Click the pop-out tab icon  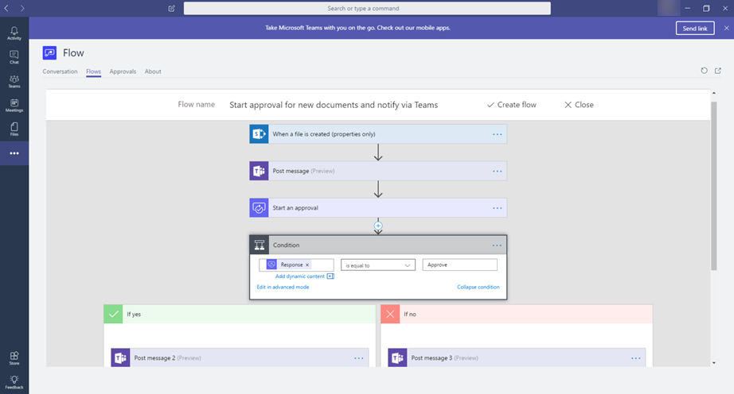[x=718, y=71]
